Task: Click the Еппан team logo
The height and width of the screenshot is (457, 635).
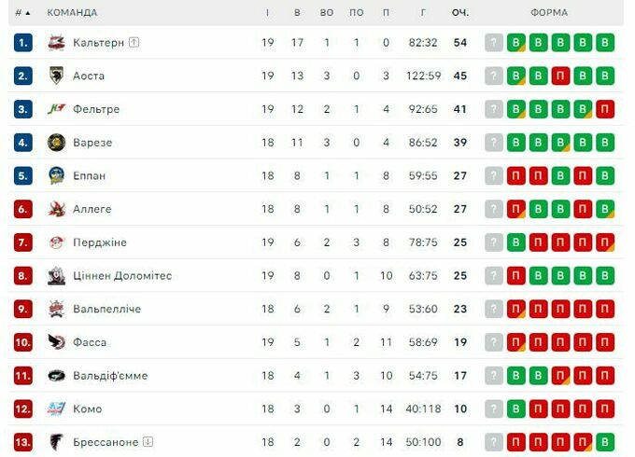Action: pos(56,175)
